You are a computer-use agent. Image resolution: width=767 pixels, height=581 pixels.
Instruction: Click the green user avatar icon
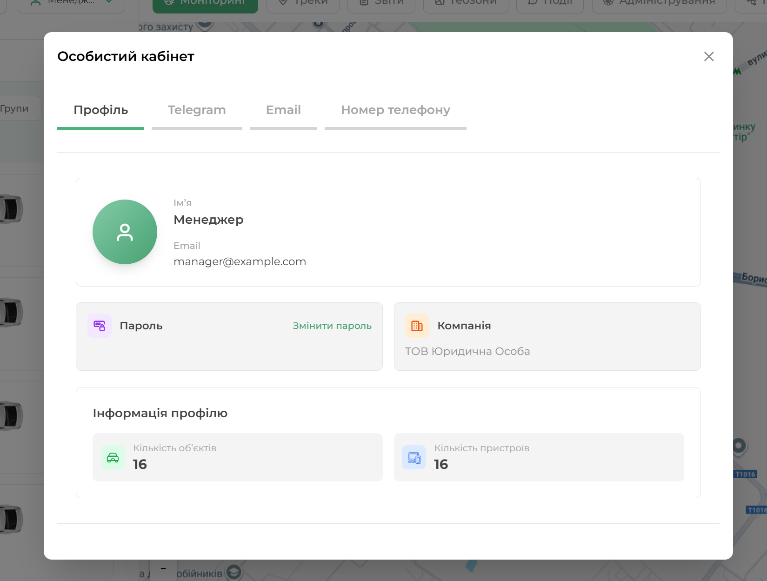[125, 232]
